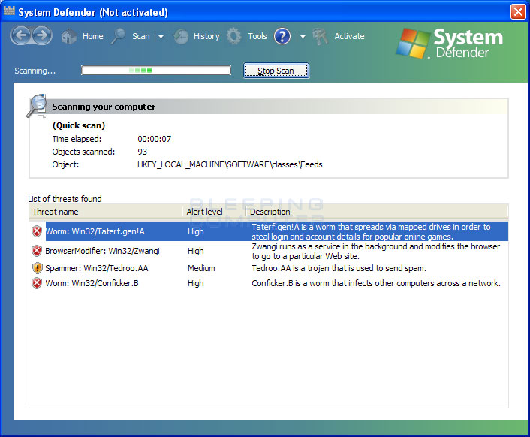Click the System Defender logo
Viewport: 530px width, 437px height.
point(450,44)
